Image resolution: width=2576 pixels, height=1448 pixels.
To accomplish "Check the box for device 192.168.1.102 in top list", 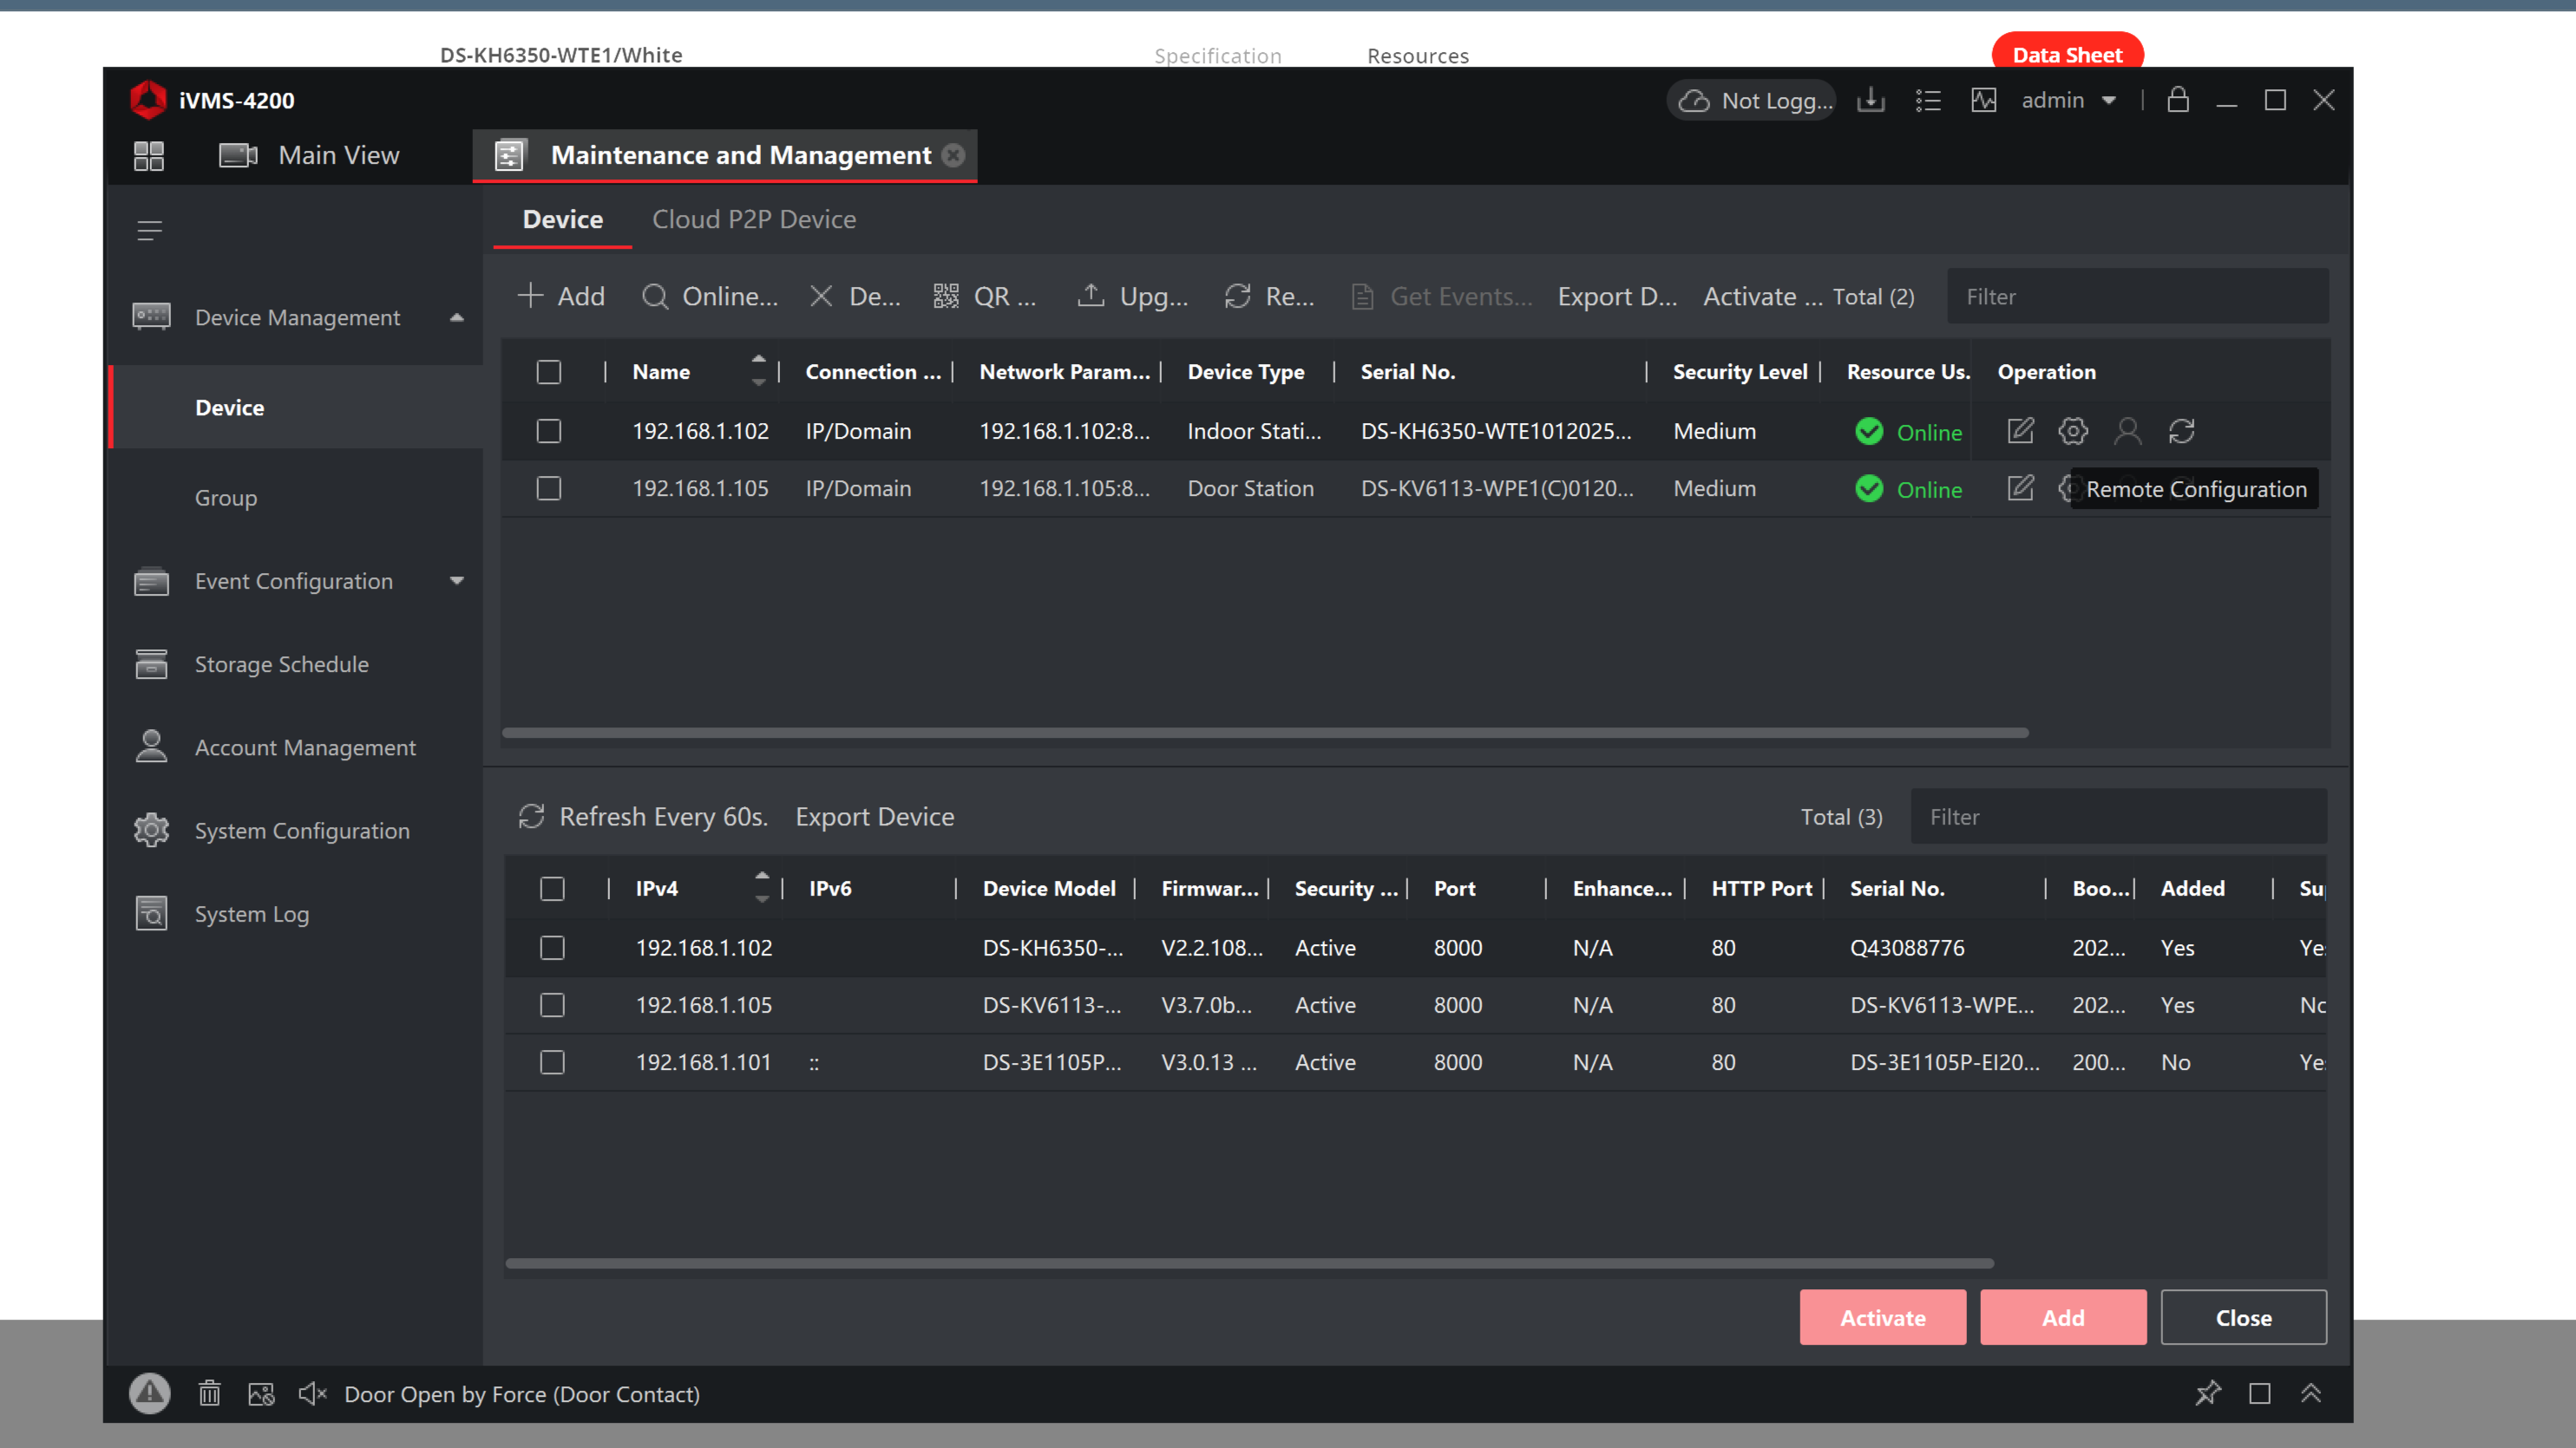I will pos(549,431).
